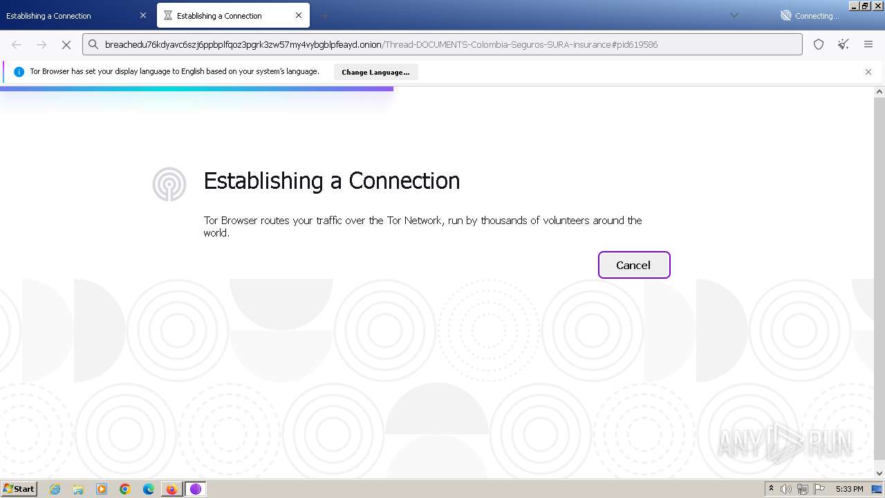Close the first Establishing a Connection tab
This screenshot has width=885, height=498.
pos(143,15)
